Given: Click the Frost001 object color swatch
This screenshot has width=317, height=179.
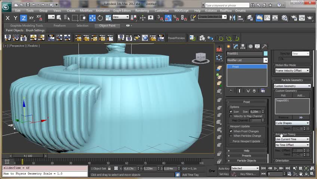Looking at the screenshot, I should coord(265,54).
